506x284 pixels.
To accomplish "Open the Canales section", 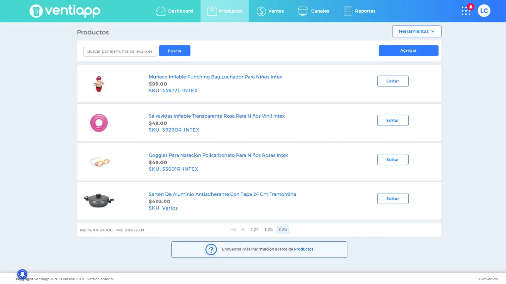I will pos(313,11).
